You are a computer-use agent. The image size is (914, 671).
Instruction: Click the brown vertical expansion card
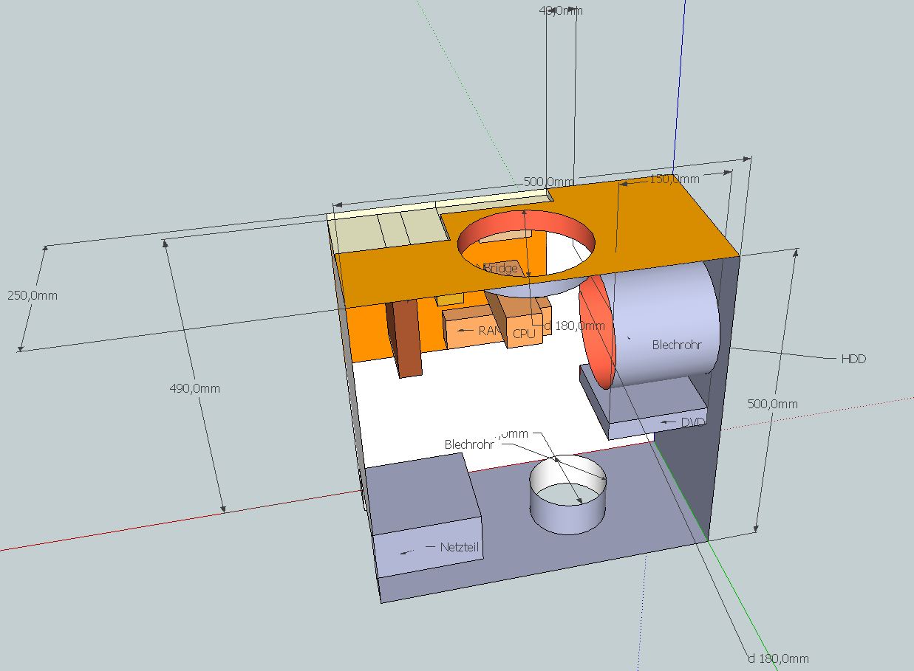(406, 340)
